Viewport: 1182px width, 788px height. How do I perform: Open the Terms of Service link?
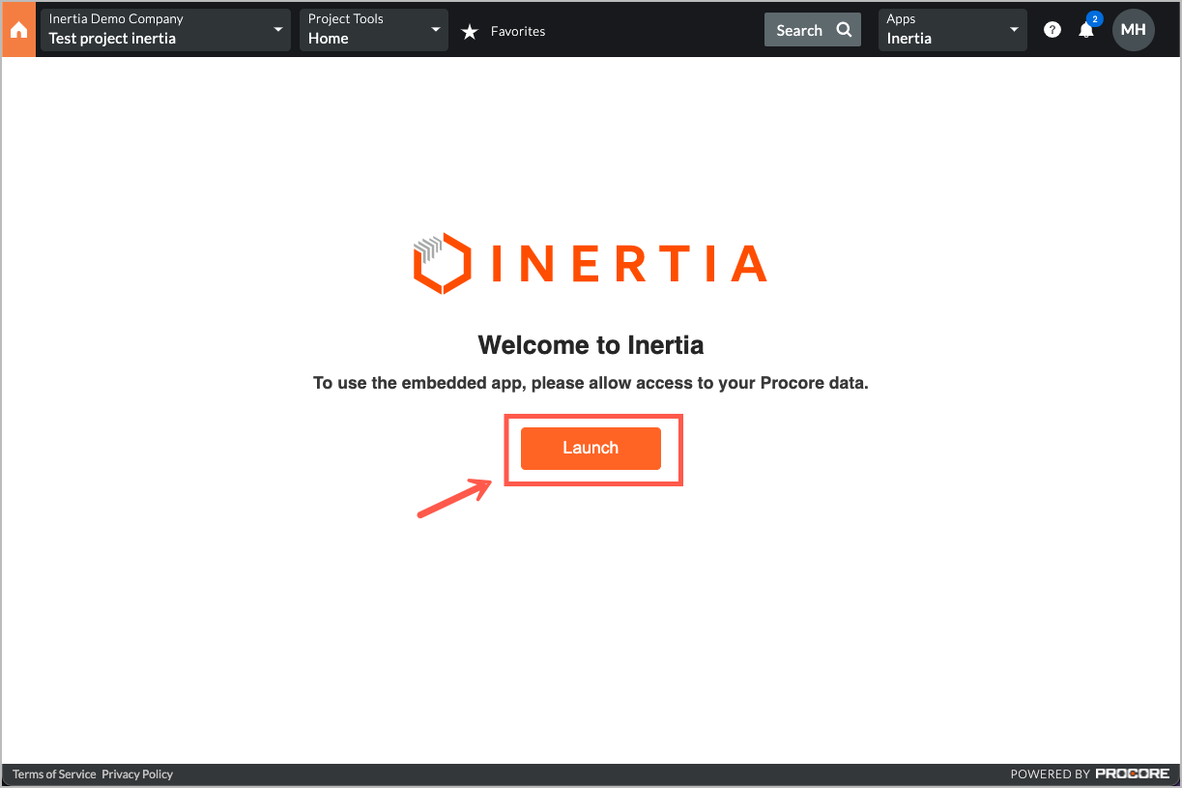click(x=54, y=774)
